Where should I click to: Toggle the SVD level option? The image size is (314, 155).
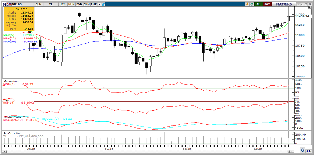(79, 4)
